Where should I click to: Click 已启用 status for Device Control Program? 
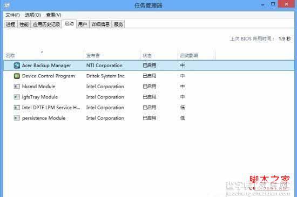150,76
